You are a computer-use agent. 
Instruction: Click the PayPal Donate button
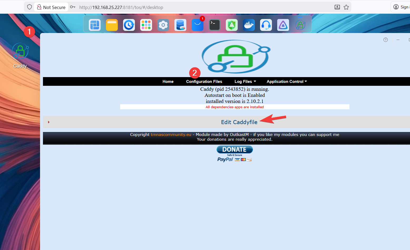(235, 150)
